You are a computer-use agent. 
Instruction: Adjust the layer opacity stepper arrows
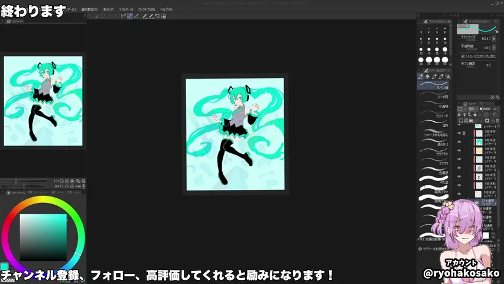click(498, 109)
